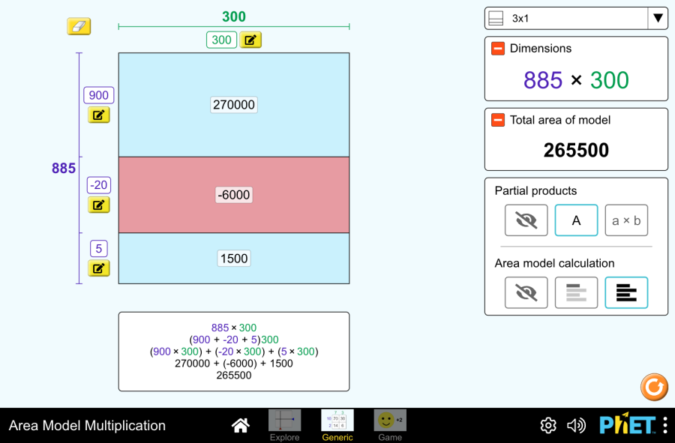This screenshot has height=443, width=675.
Task: Enable the a × b partial products display
Action: 626,220
